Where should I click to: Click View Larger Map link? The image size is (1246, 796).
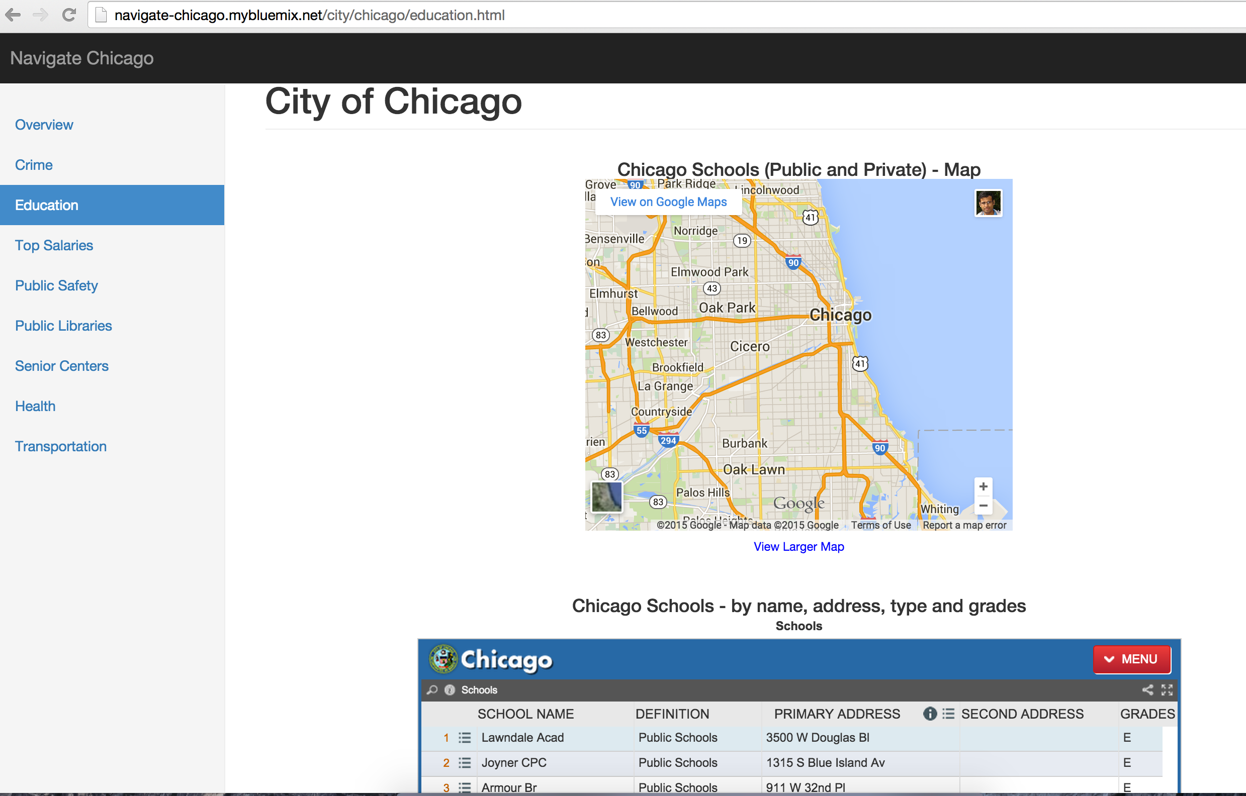point(798,547)
